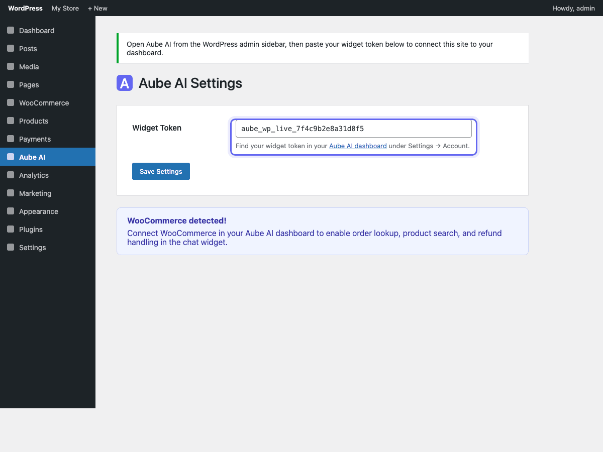603x452 pixels.
Task: Open the Media library menu item
Action: [48, 67]
